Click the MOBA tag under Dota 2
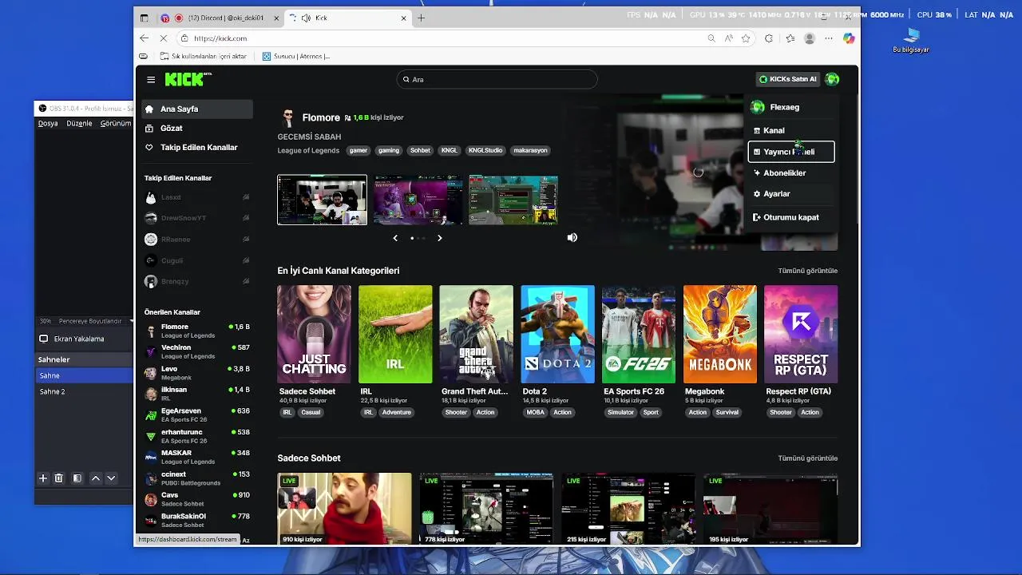Screen dimensions: 1022x575 [x=533, y=412]
